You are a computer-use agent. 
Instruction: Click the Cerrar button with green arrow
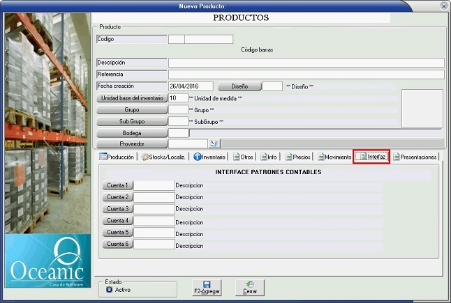tap(250, 287)
